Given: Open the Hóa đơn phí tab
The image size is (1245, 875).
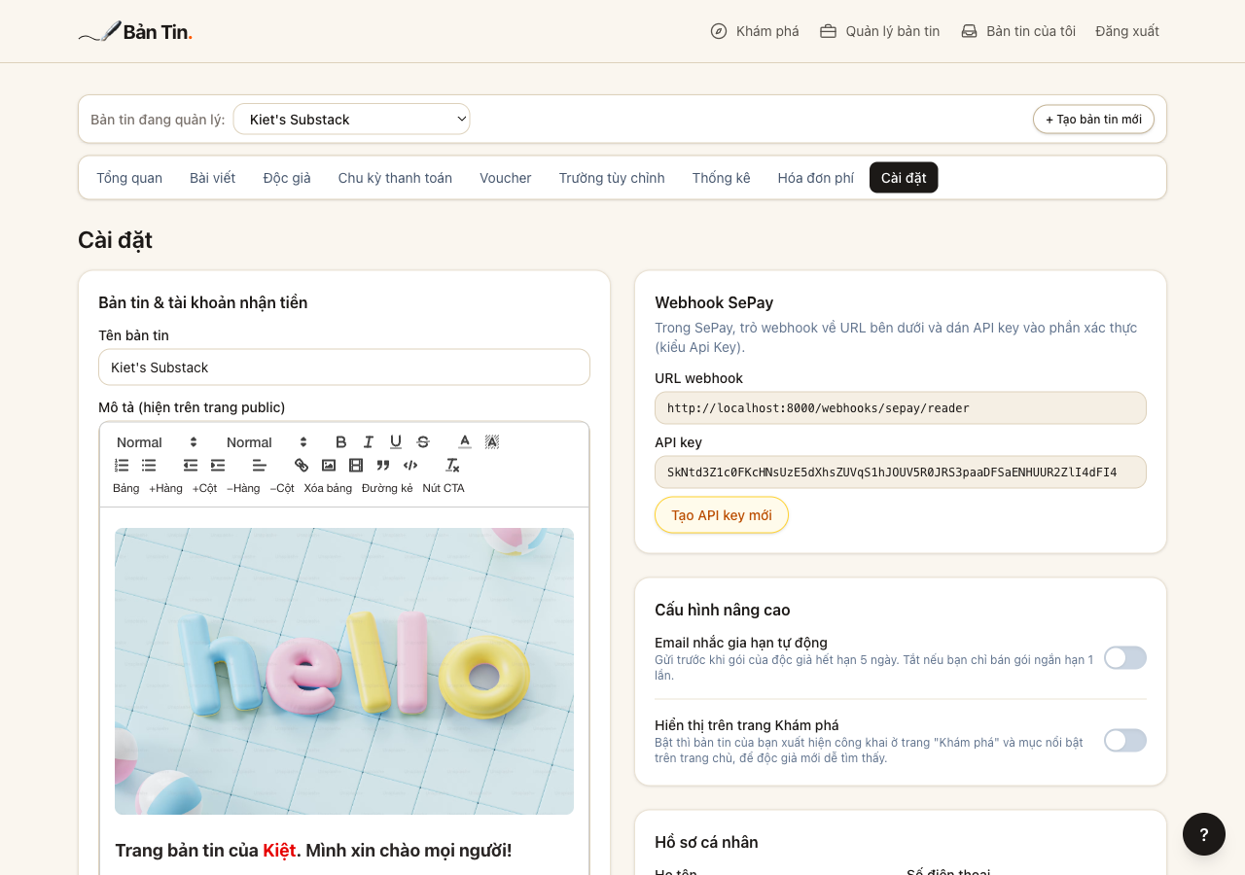Looking at the screenshot, I should tap(816, 178).
